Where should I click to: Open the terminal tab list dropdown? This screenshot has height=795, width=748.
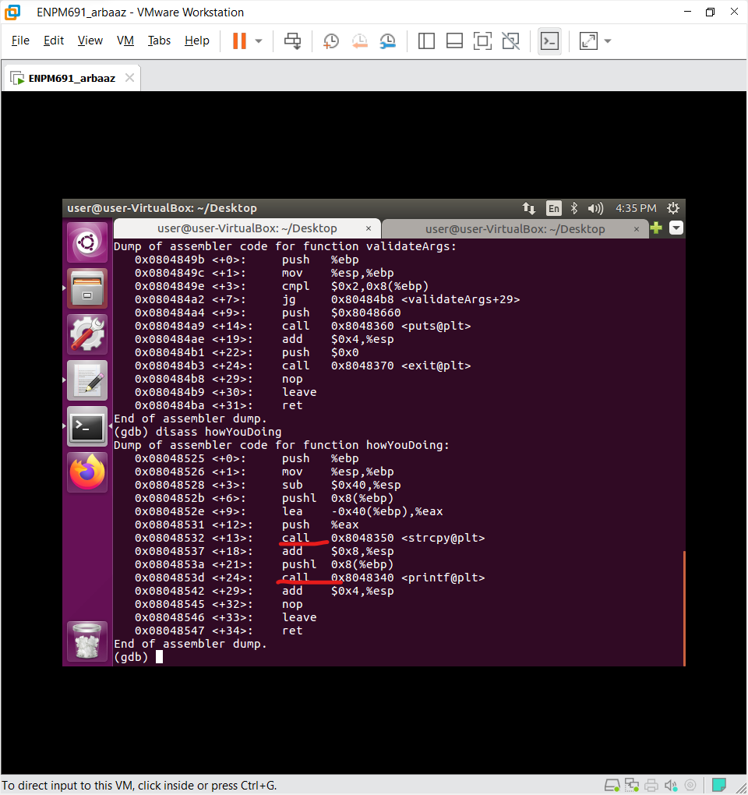[x=676, y=228]
